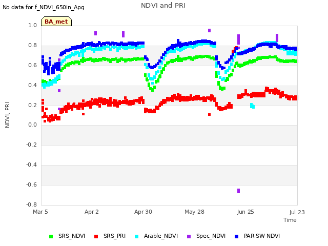Click the Mar 5 x-axis label

click(40, 212)
